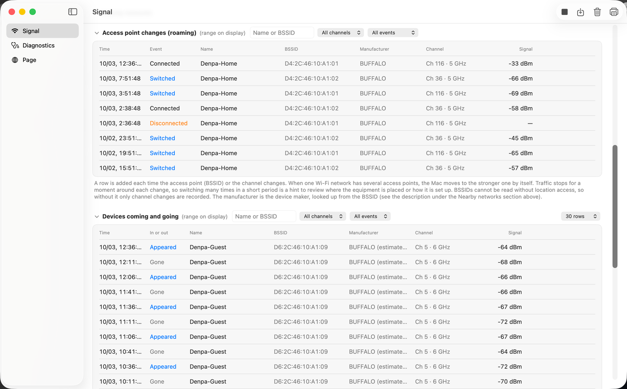Focus the devices Name or BSSID filter field
Image resolution: width=627 pixels, height=389 pixels.
click(264, 216)
